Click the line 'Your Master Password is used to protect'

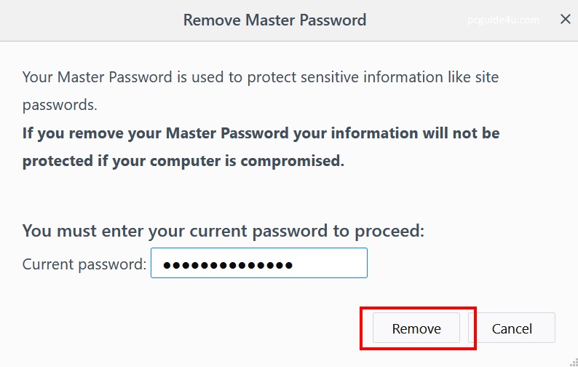point(146,76)
